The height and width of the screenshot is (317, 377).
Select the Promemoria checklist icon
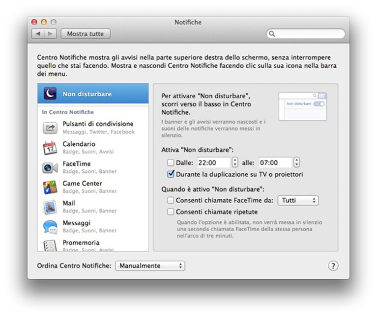(50, 245)
